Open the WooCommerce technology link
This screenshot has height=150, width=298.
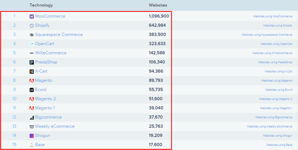pos(50,16)
